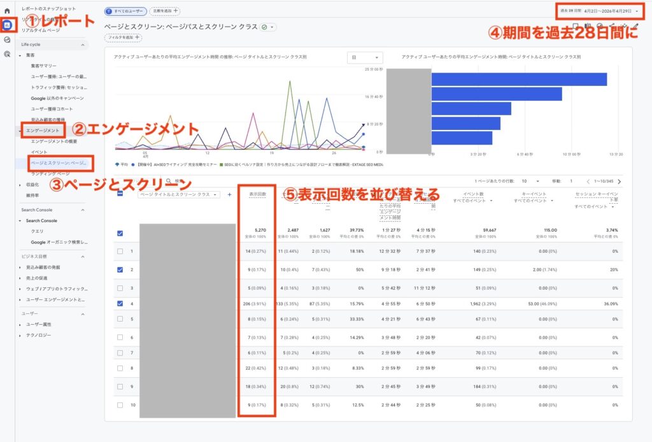
Task: Check the checkbox for row 1
Action: 120,251
